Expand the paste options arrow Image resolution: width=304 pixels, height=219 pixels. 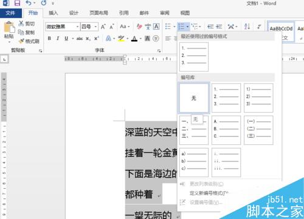pyautogui.click(x=9, y=42)
